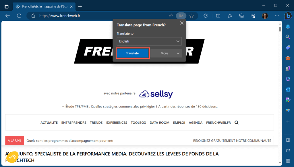Open REJOIGNEZ GRATUITEMENT NOTRE COMMUNAUTE link

[x=232, y=141]
